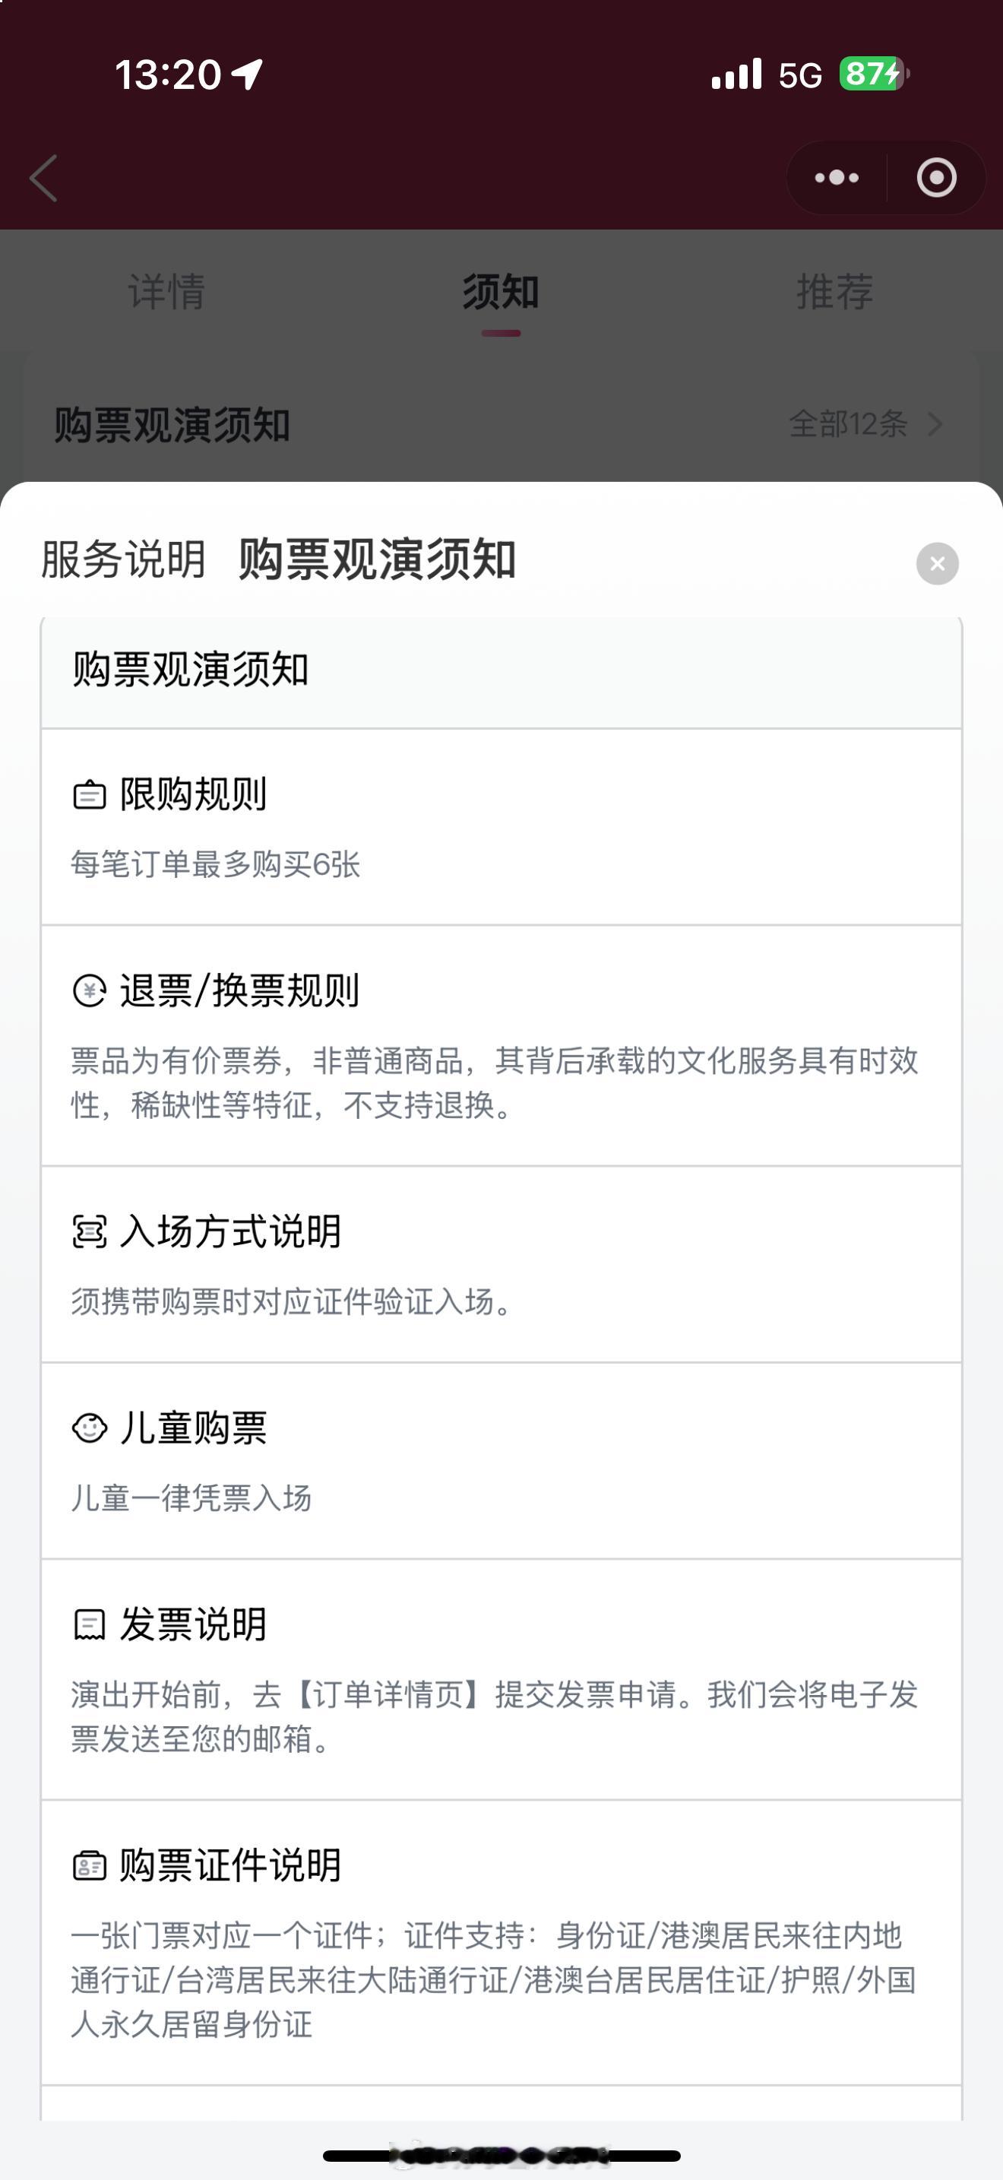This screenshot has width=1003, height=2180.
Task: Switch to the 详情 tab
Action: 166,292
